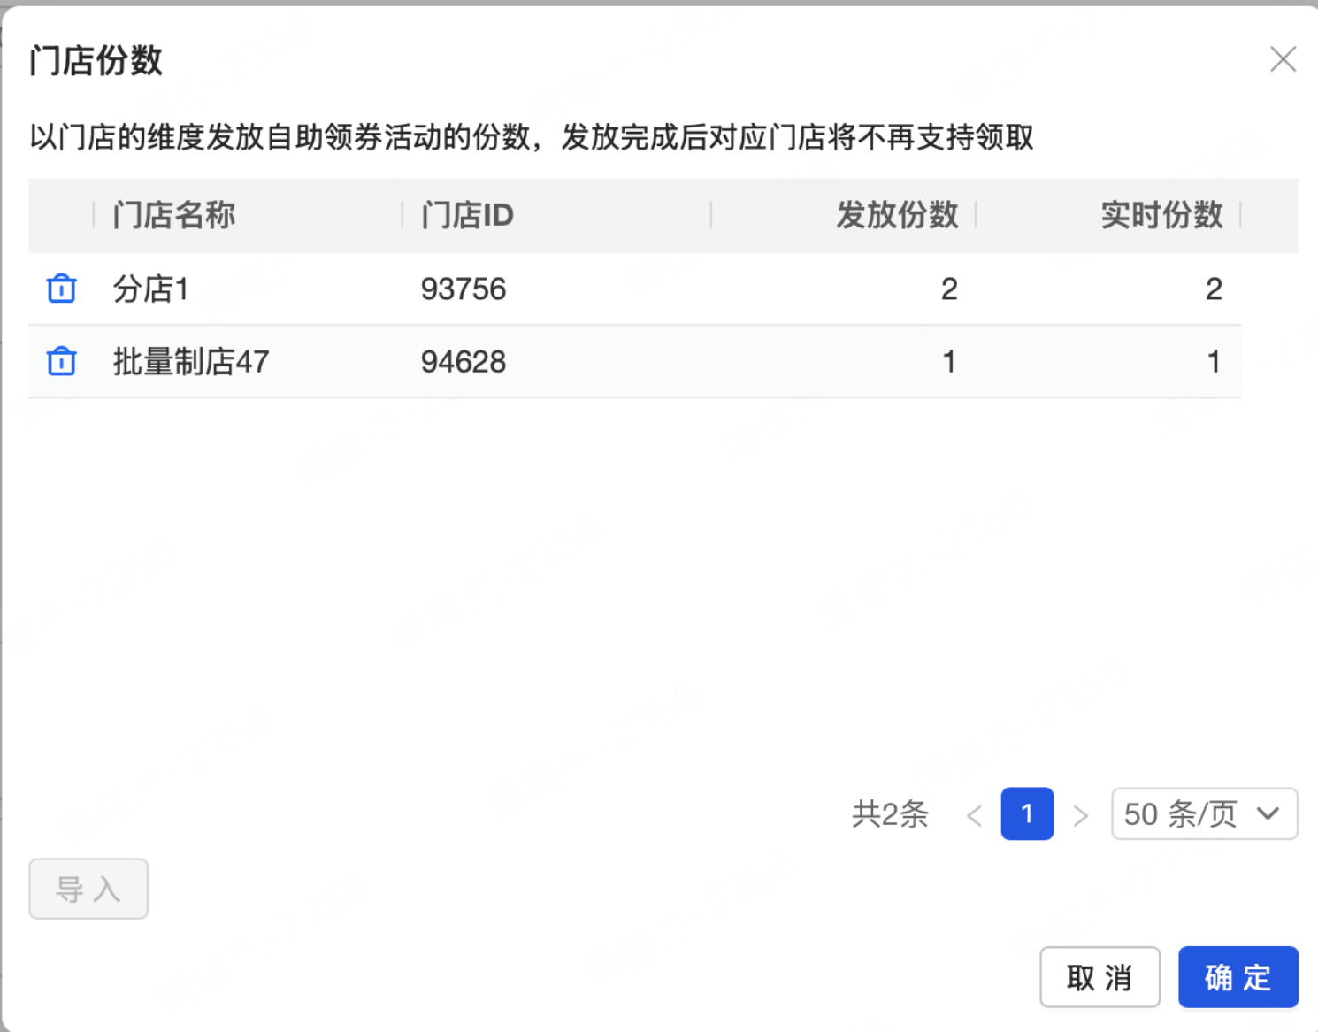Select store ID 94628 cell
Viewport: 1318px width, 1032px height.
coord(464,361)
